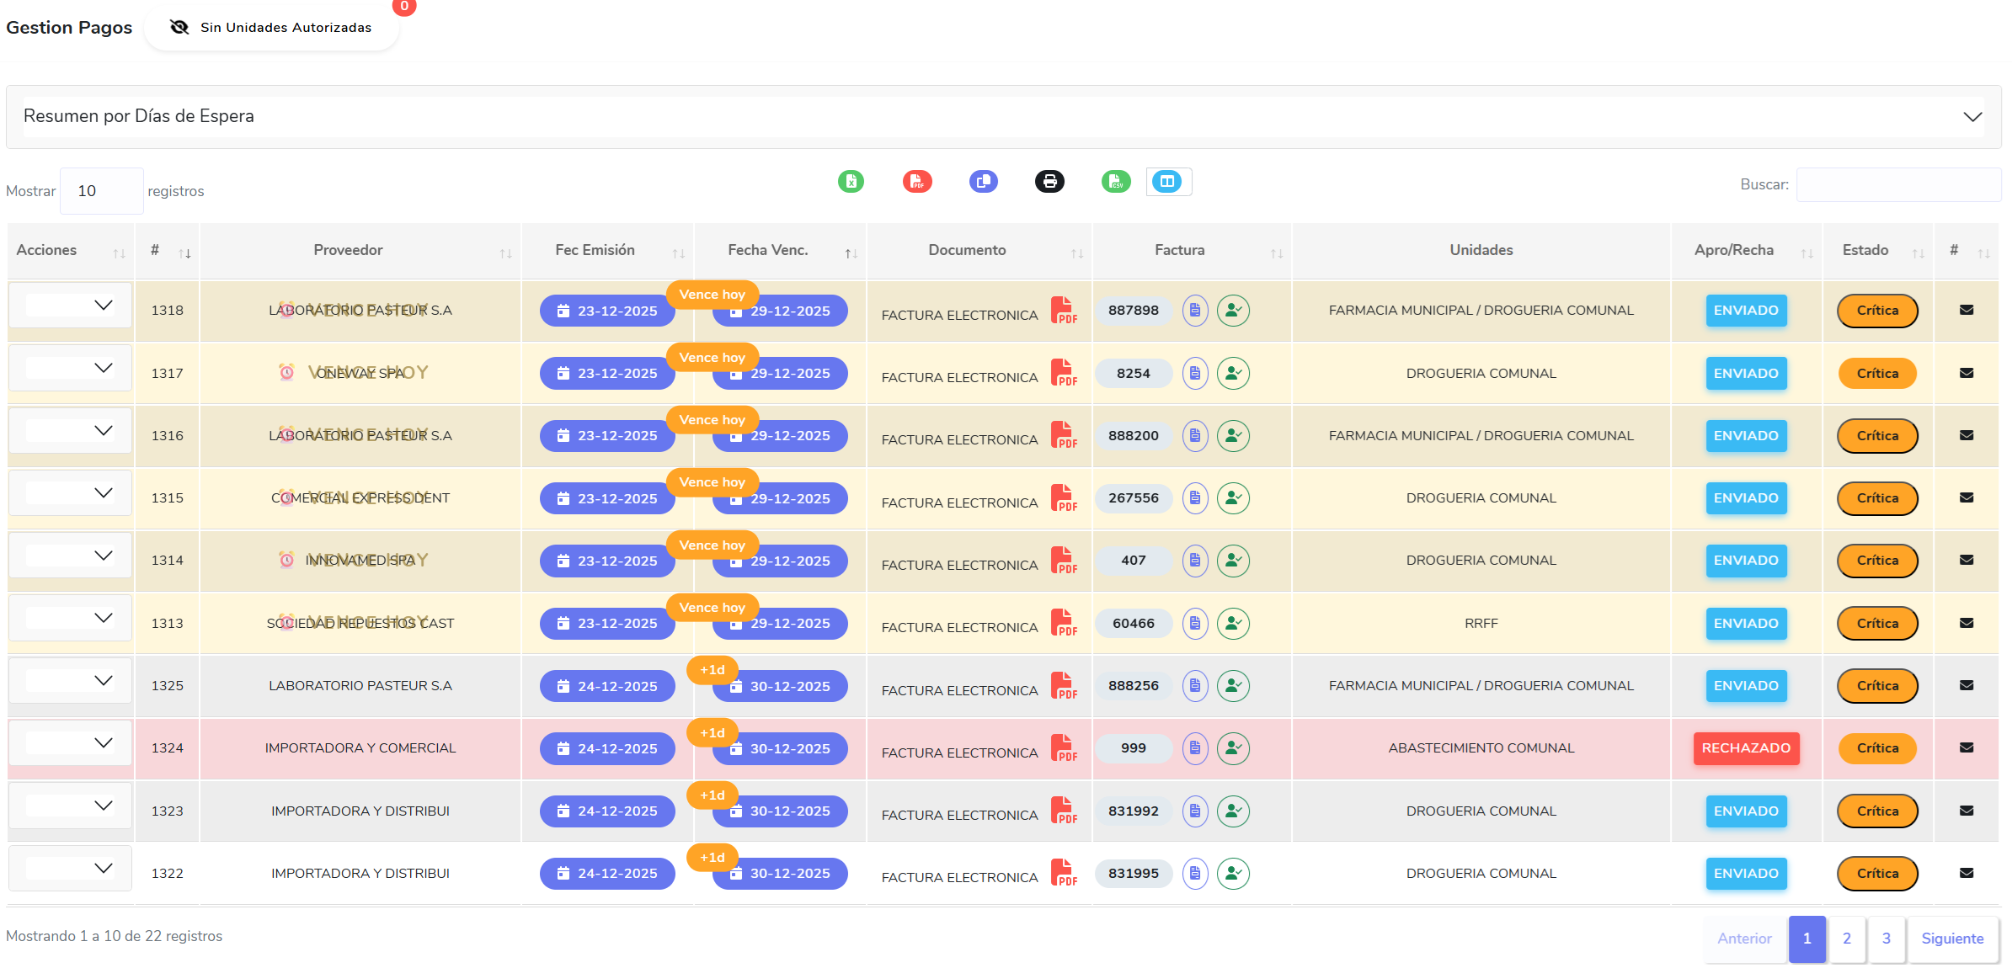Image resolution: width=2012 pixels, height=968 pixels.
Task: Export table with red PDF icon
Action: [917, 181]
